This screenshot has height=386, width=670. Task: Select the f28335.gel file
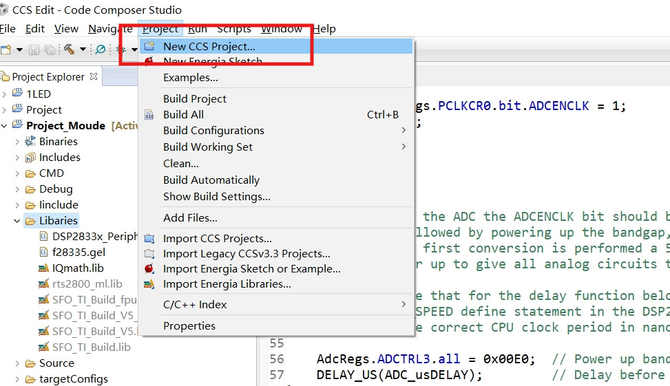(x=78, y=253)
